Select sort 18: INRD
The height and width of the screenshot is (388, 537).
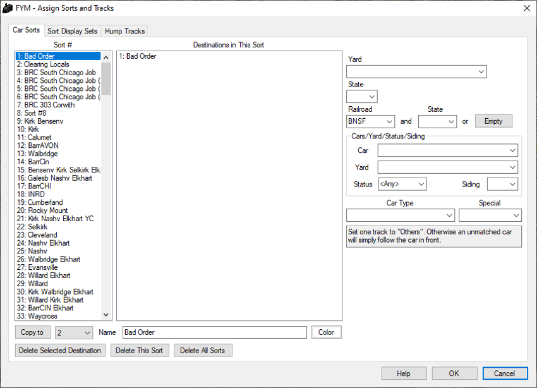pyautogui.click(x=58, y=194)
